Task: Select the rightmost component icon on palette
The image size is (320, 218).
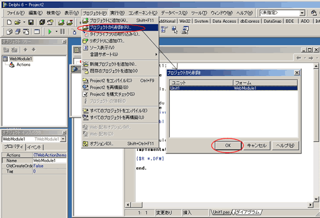Action: [185, 30]
